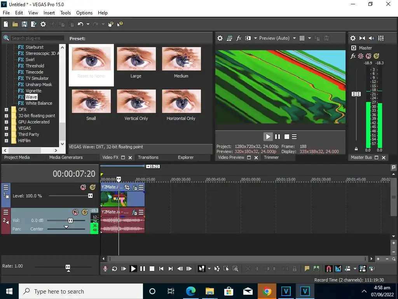Open project properties gear in main toolbar
Viewport: 398px width, 299px height.
pyautogui.click(x=43, y=24)
